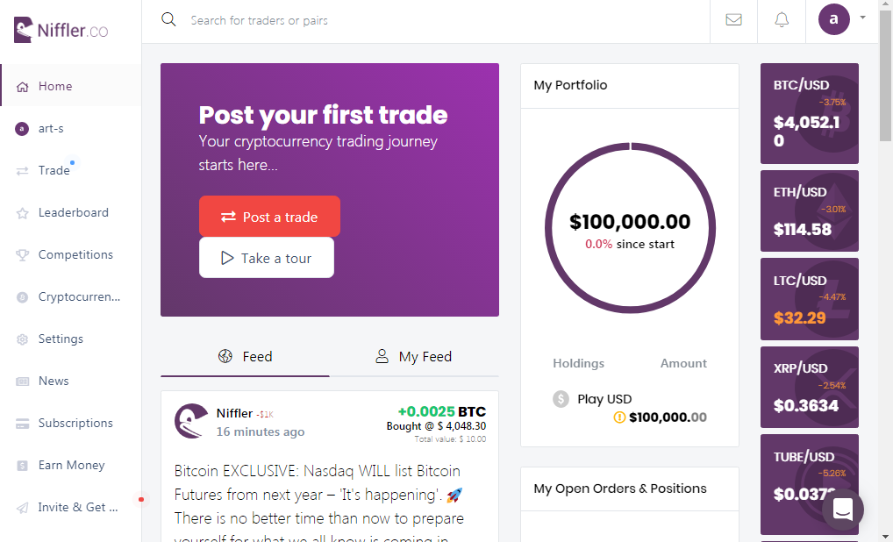This screenshot has height=542, width=893.
Task: Switch to the My Feed tab
Action: [414, 357]
